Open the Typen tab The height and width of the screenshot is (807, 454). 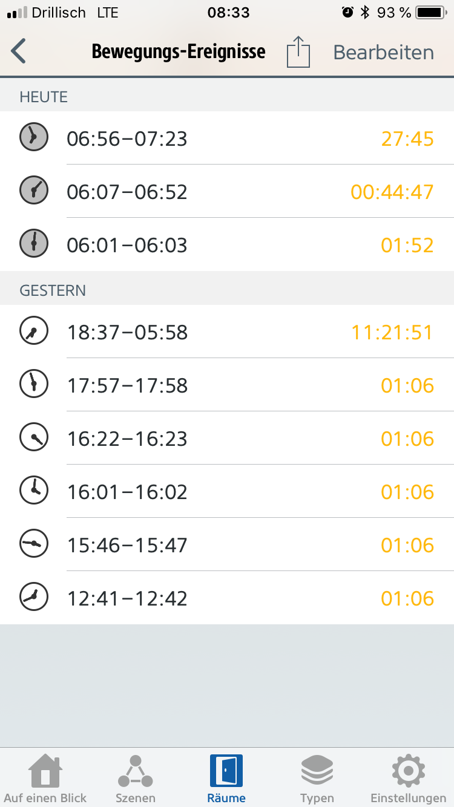317,778
